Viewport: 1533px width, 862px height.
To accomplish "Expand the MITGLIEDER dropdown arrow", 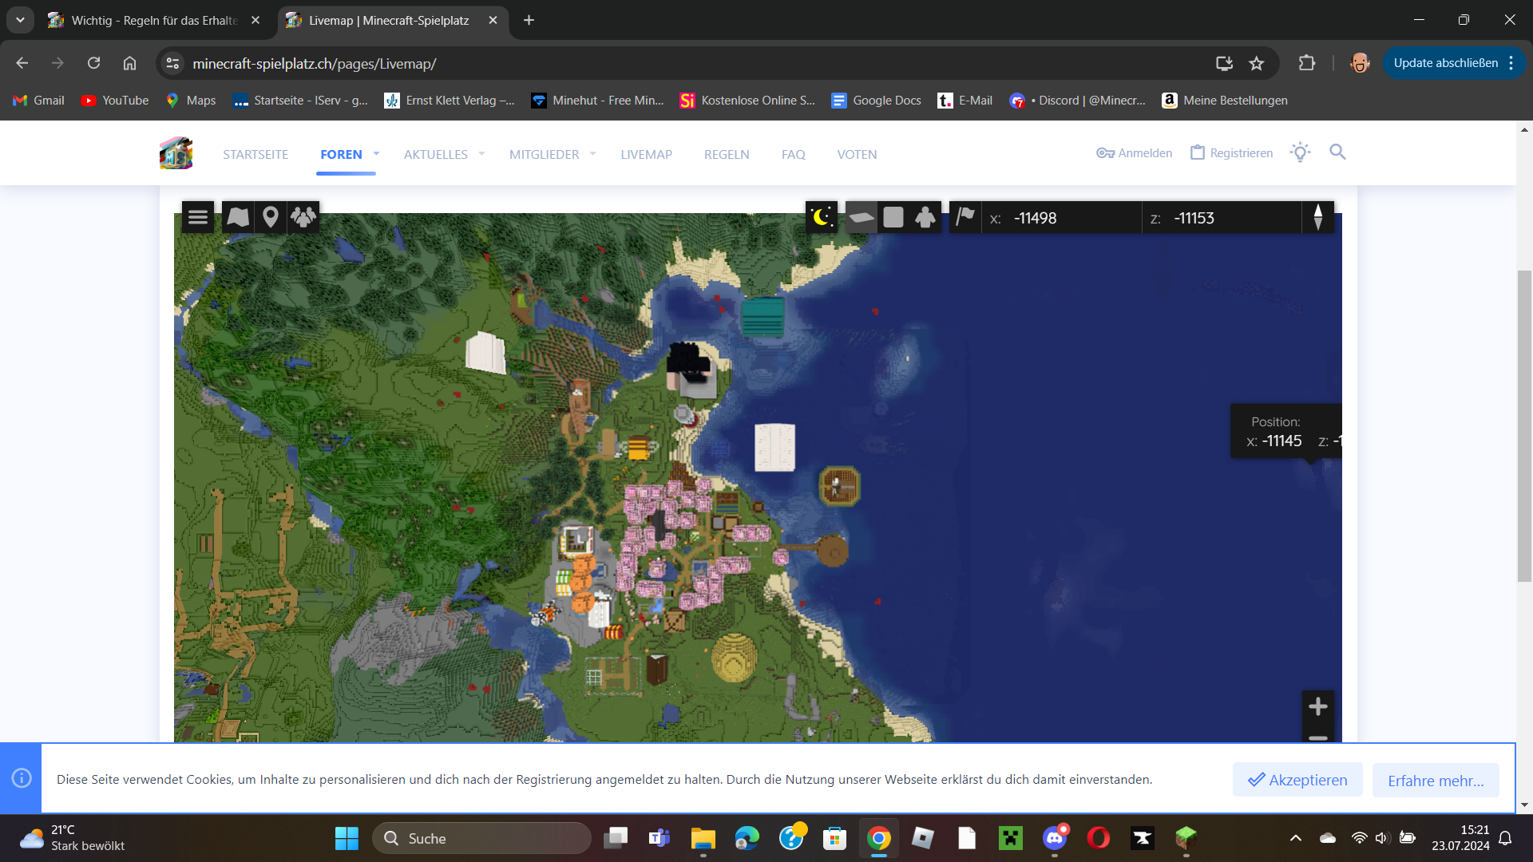I will tap(592, 153).
